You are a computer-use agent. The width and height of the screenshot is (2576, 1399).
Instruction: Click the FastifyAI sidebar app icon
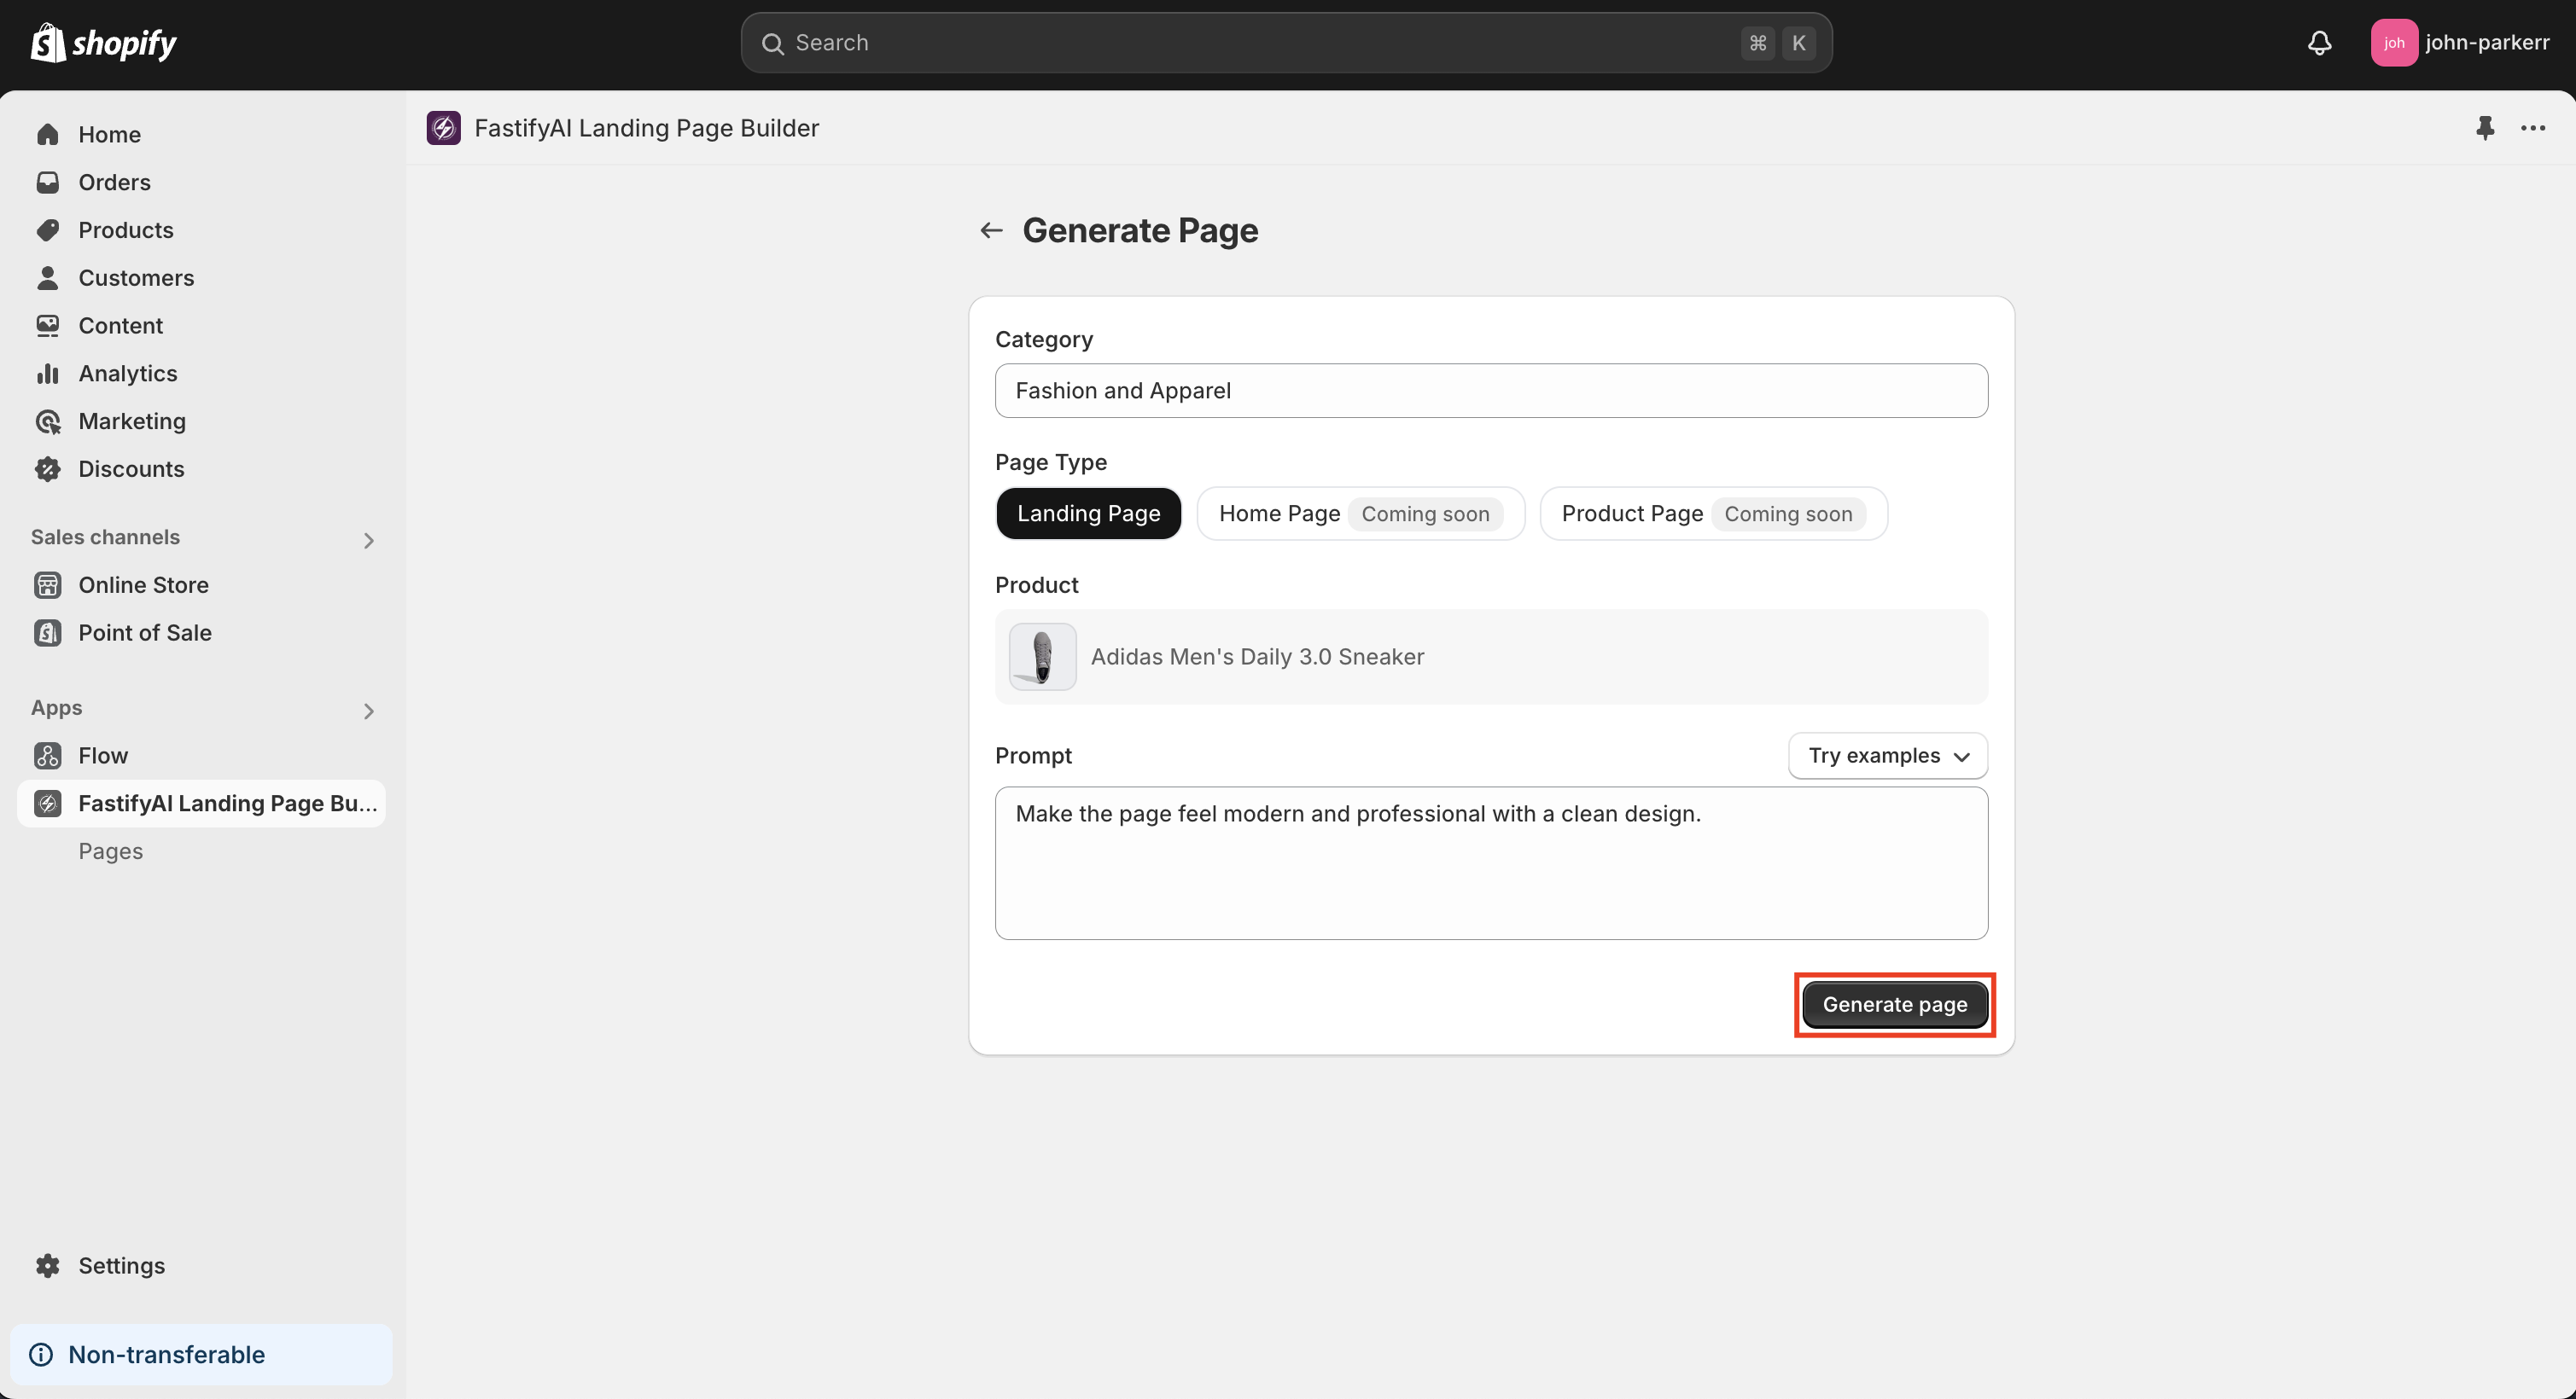tap(48, 804)
